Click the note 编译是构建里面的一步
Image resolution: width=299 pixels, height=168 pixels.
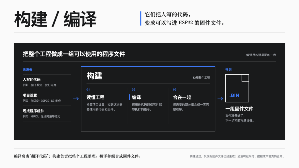(x=261, y=55)
